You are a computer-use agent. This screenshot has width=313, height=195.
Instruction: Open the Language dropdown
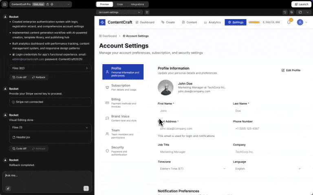(268, 168)
